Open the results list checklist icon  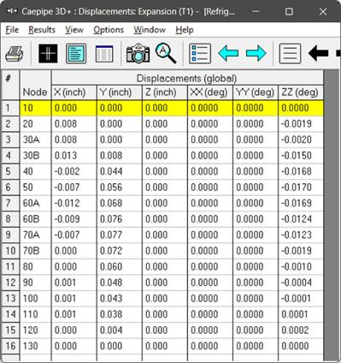(200, 53)
